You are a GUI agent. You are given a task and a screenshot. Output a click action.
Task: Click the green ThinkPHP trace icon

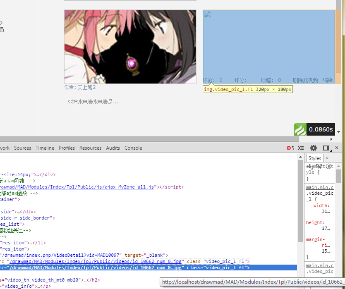coord(300,129)
